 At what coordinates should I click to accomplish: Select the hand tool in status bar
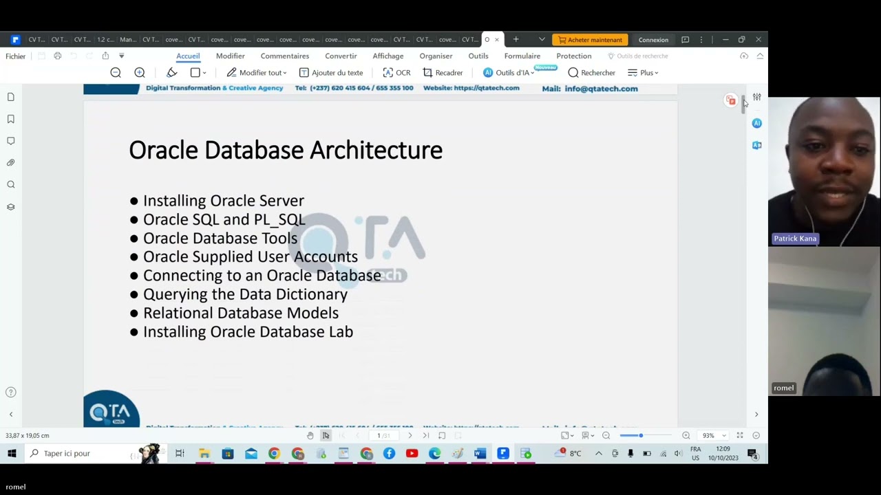[310, 435]
